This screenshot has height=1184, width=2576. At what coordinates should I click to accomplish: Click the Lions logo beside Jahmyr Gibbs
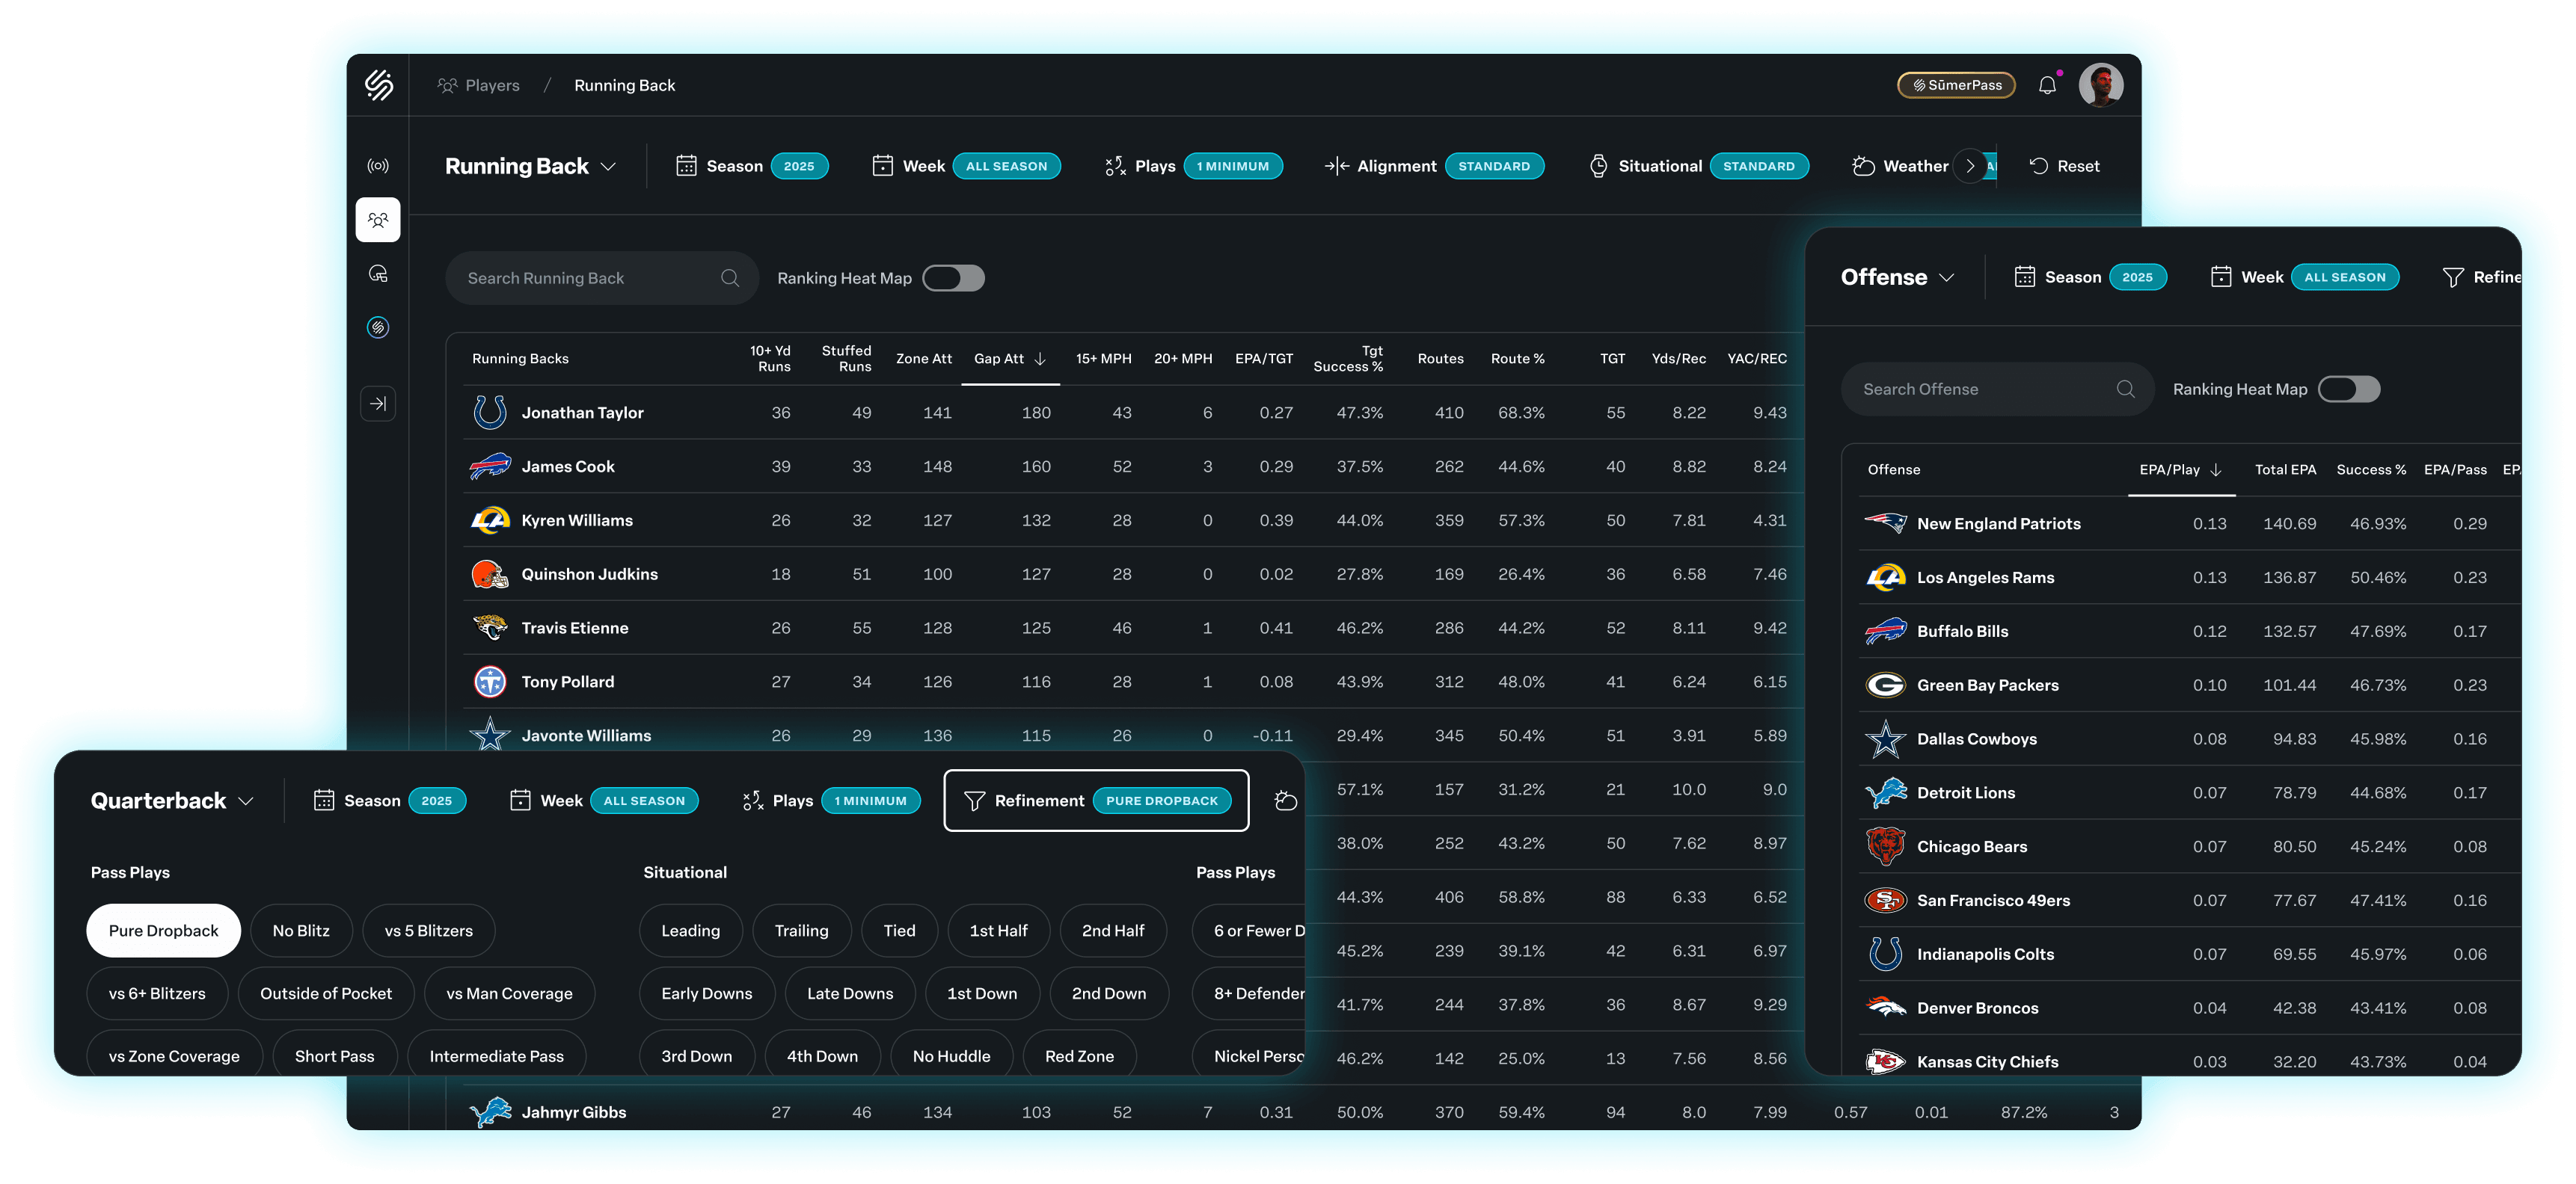(x=489, y=1112)
